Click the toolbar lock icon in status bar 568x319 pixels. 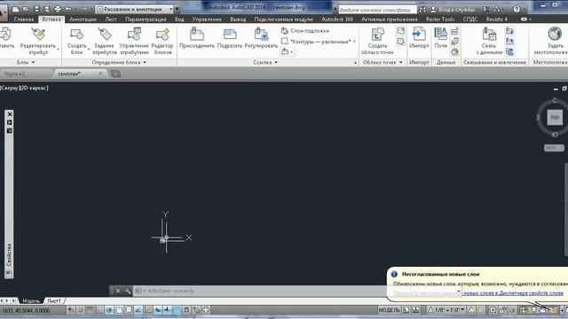(x=502, y=310)
